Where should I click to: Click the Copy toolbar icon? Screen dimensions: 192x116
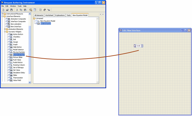(x=21, y=10)
